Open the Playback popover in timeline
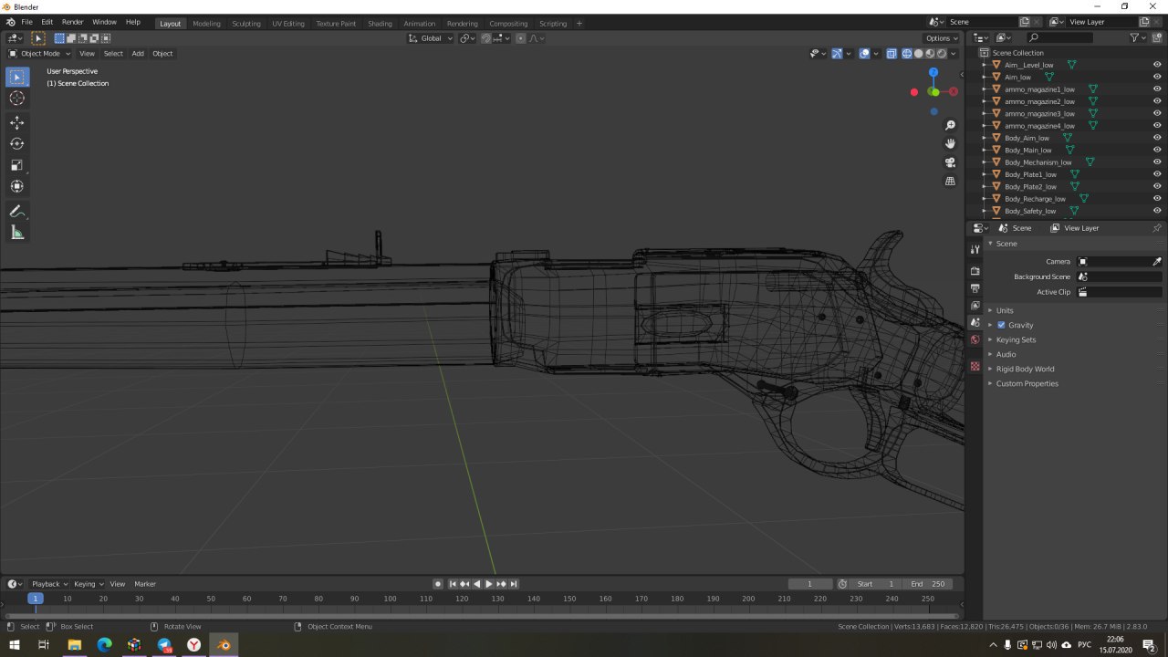The image size is (1168, 657). [x=49, y=584]
